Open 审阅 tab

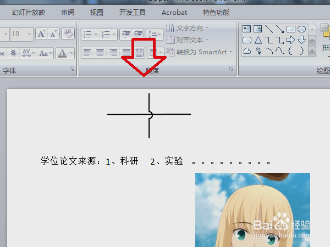point(68,13)
